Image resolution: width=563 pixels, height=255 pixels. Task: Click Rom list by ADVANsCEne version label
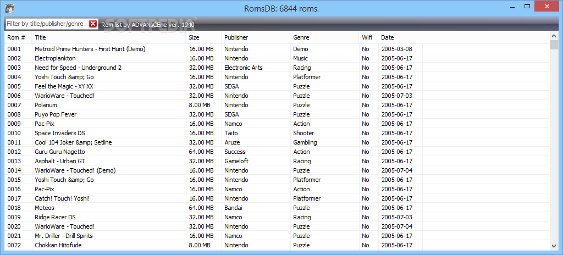147,25
